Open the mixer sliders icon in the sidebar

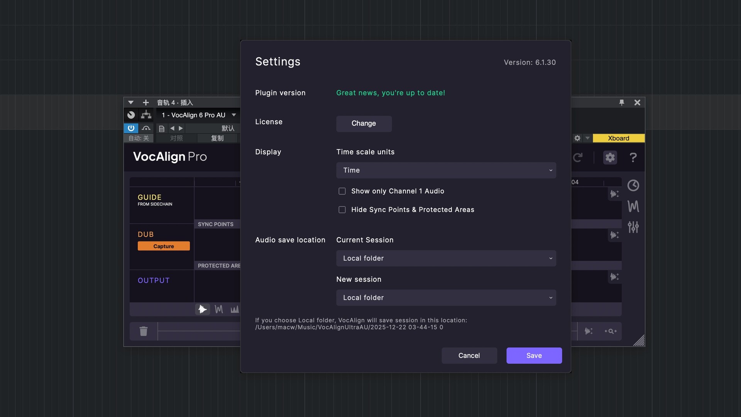coord(633,227)
